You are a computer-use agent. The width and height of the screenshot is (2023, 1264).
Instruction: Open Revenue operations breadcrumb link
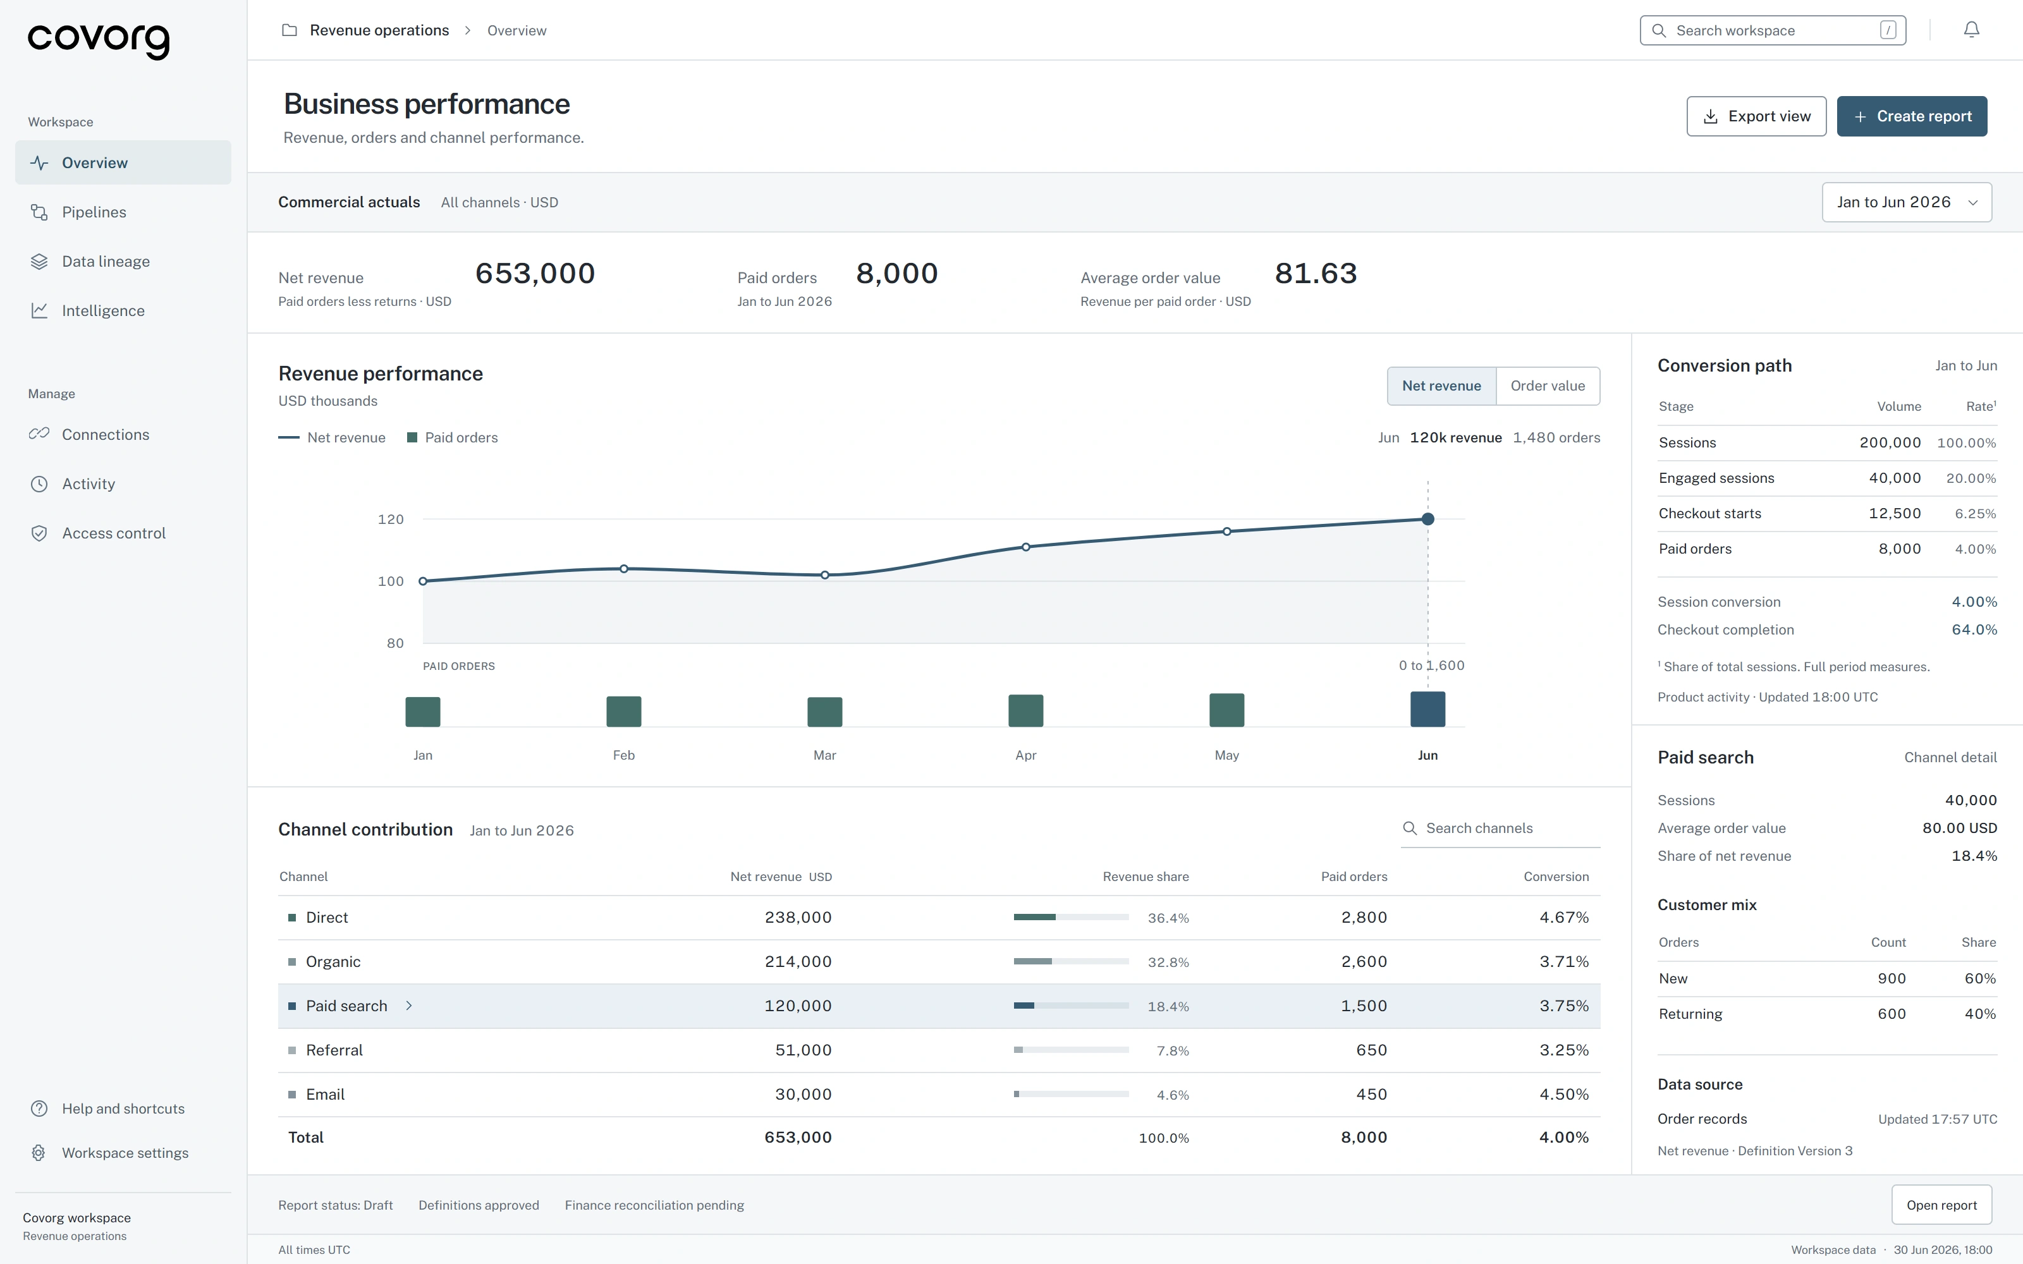click(x=379, y=30)
